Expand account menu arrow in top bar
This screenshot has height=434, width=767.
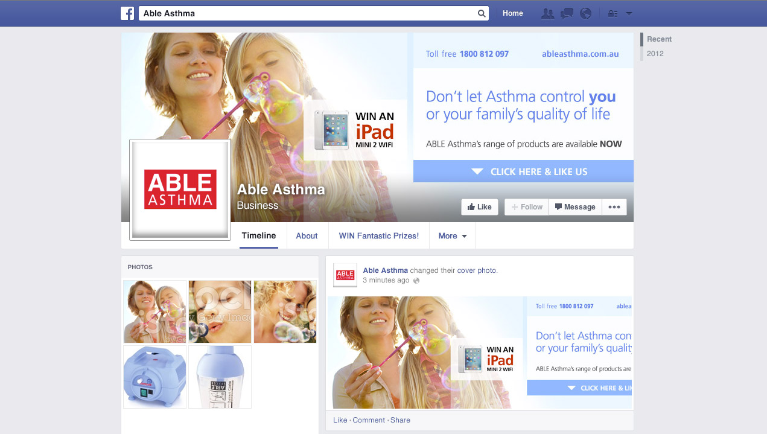click(629, 13)
